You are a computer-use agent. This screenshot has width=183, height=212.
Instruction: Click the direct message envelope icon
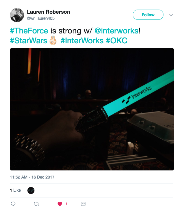pos(83,204)
